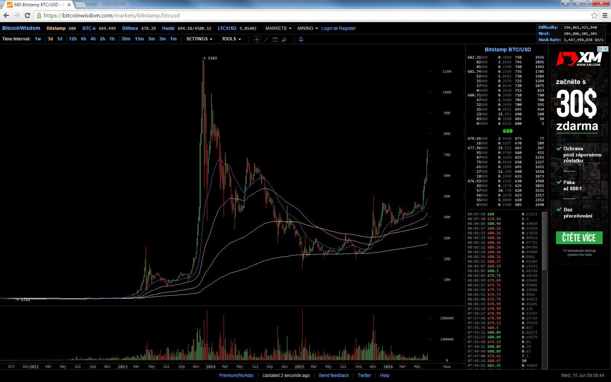Image resolution: width=611 pixels, height=382 pixels.
Task: Set time interval to 1h
Action: 112,39
